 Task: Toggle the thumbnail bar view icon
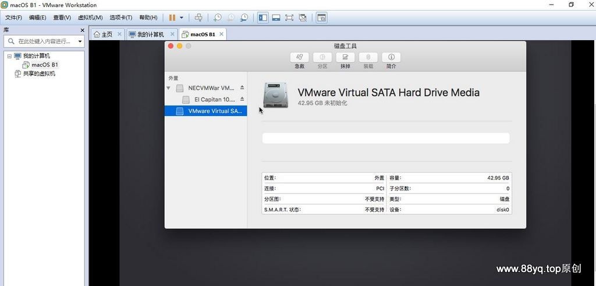coord(276,17)
